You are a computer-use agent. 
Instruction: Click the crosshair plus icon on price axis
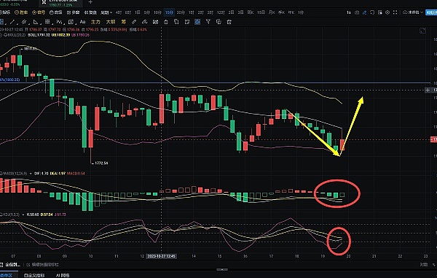click(428, 90)
